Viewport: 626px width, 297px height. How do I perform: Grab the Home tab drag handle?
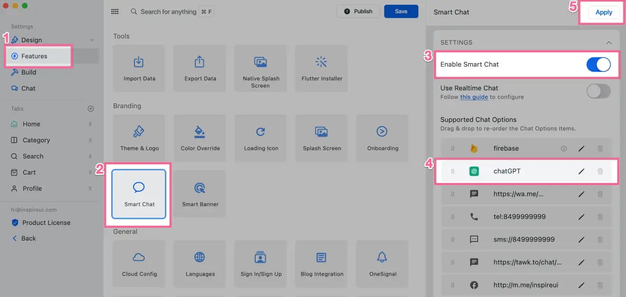[x=90, y=124]
